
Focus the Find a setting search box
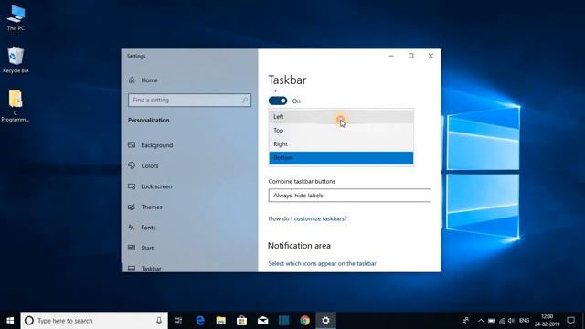[x=189, y=100]
